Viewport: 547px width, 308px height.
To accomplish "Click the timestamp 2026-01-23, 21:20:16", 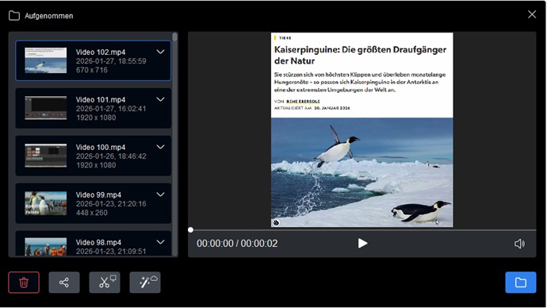I will (111, 203).
